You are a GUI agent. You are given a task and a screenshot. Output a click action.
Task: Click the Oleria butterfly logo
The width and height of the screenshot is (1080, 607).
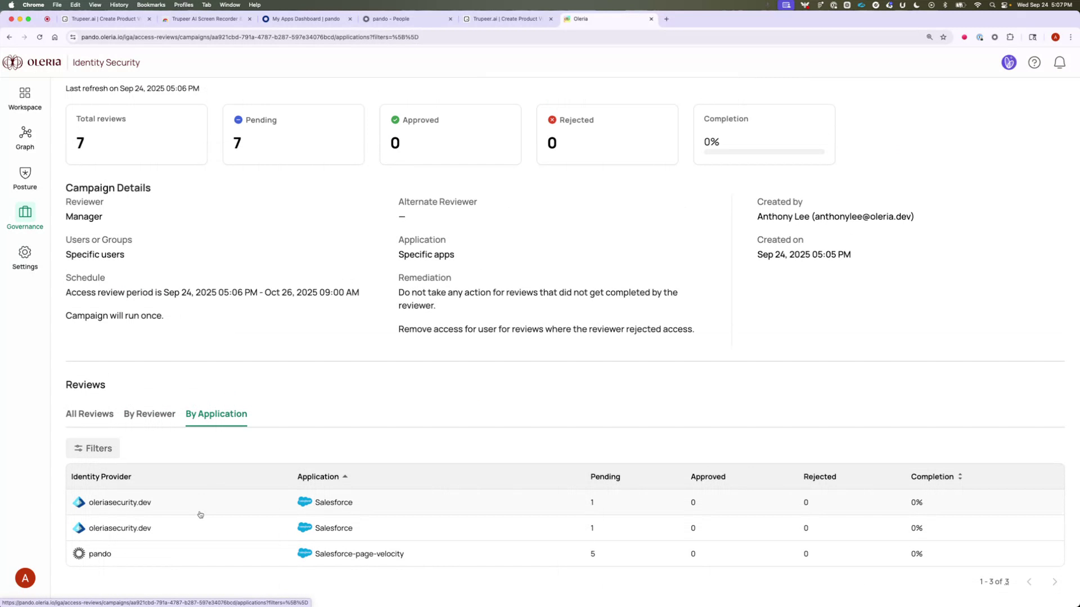12,62
